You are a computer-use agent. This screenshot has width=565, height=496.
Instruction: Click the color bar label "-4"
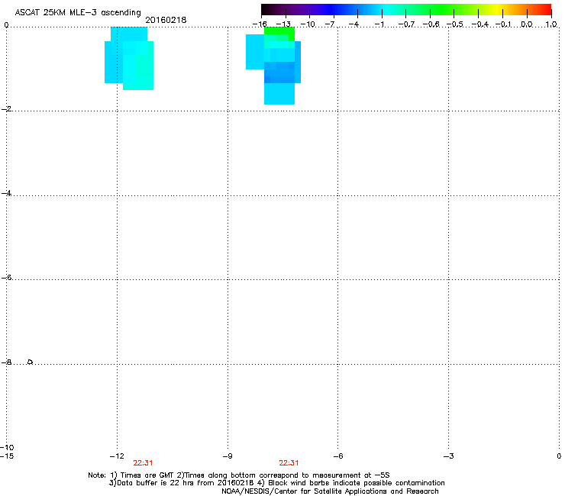(x=354, y=24)
